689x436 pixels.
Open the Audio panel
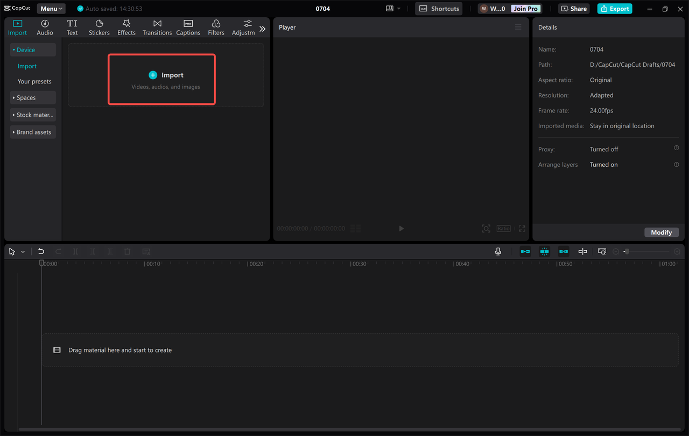coord(45,27)
